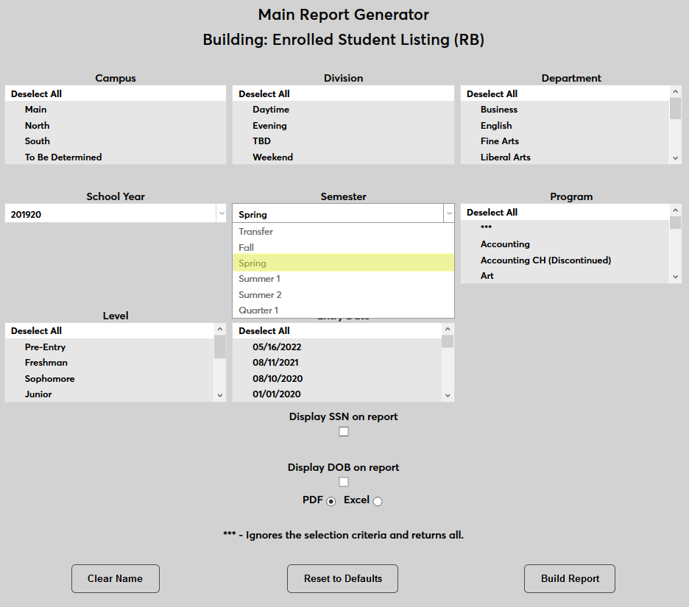Enable Display SSN on report
689x607 pixels.
click(343, 431)
